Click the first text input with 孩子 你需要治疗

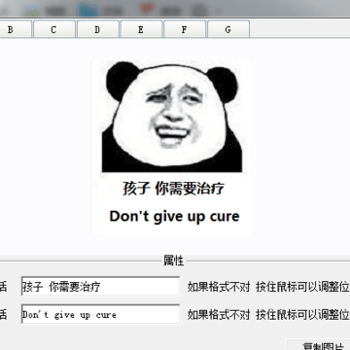click(100, 286)
